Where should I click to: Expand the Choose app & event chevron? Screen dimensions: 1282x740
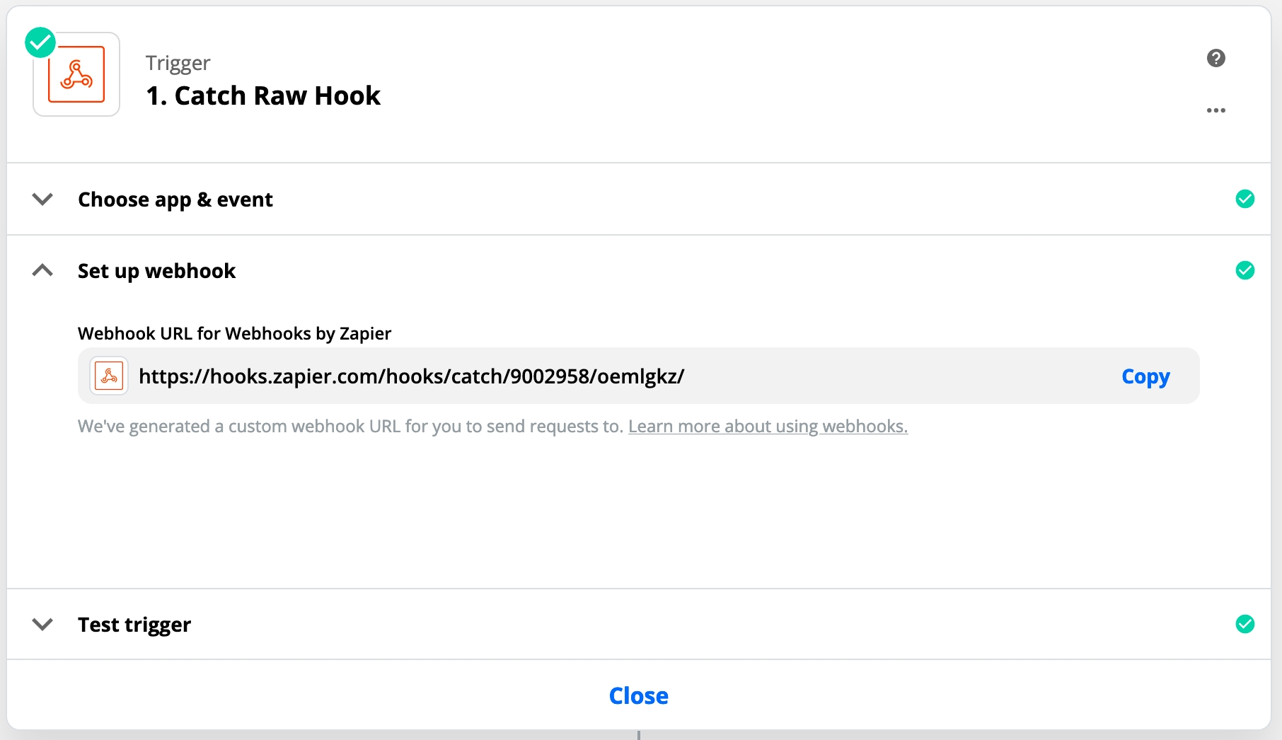tap(42, 200)
